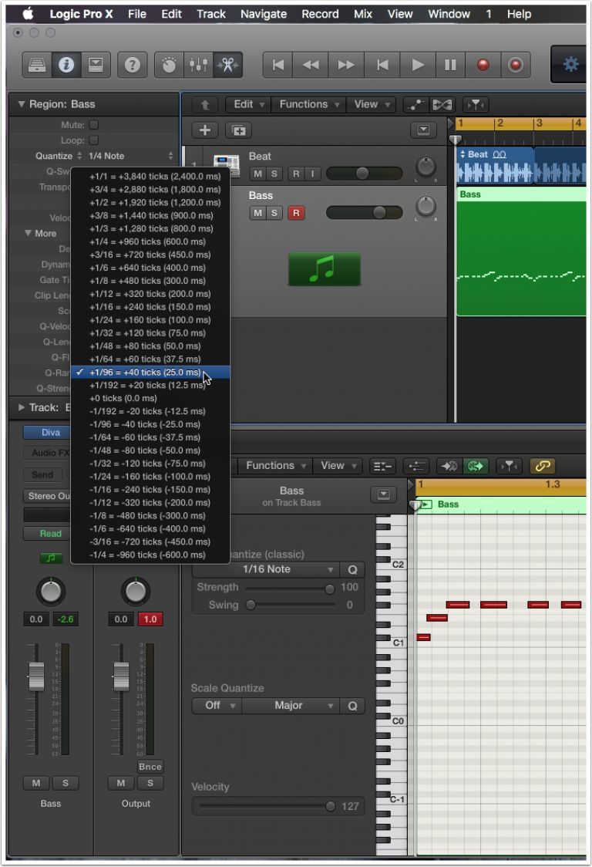Pause playback in transport

(x=450, y=66)
